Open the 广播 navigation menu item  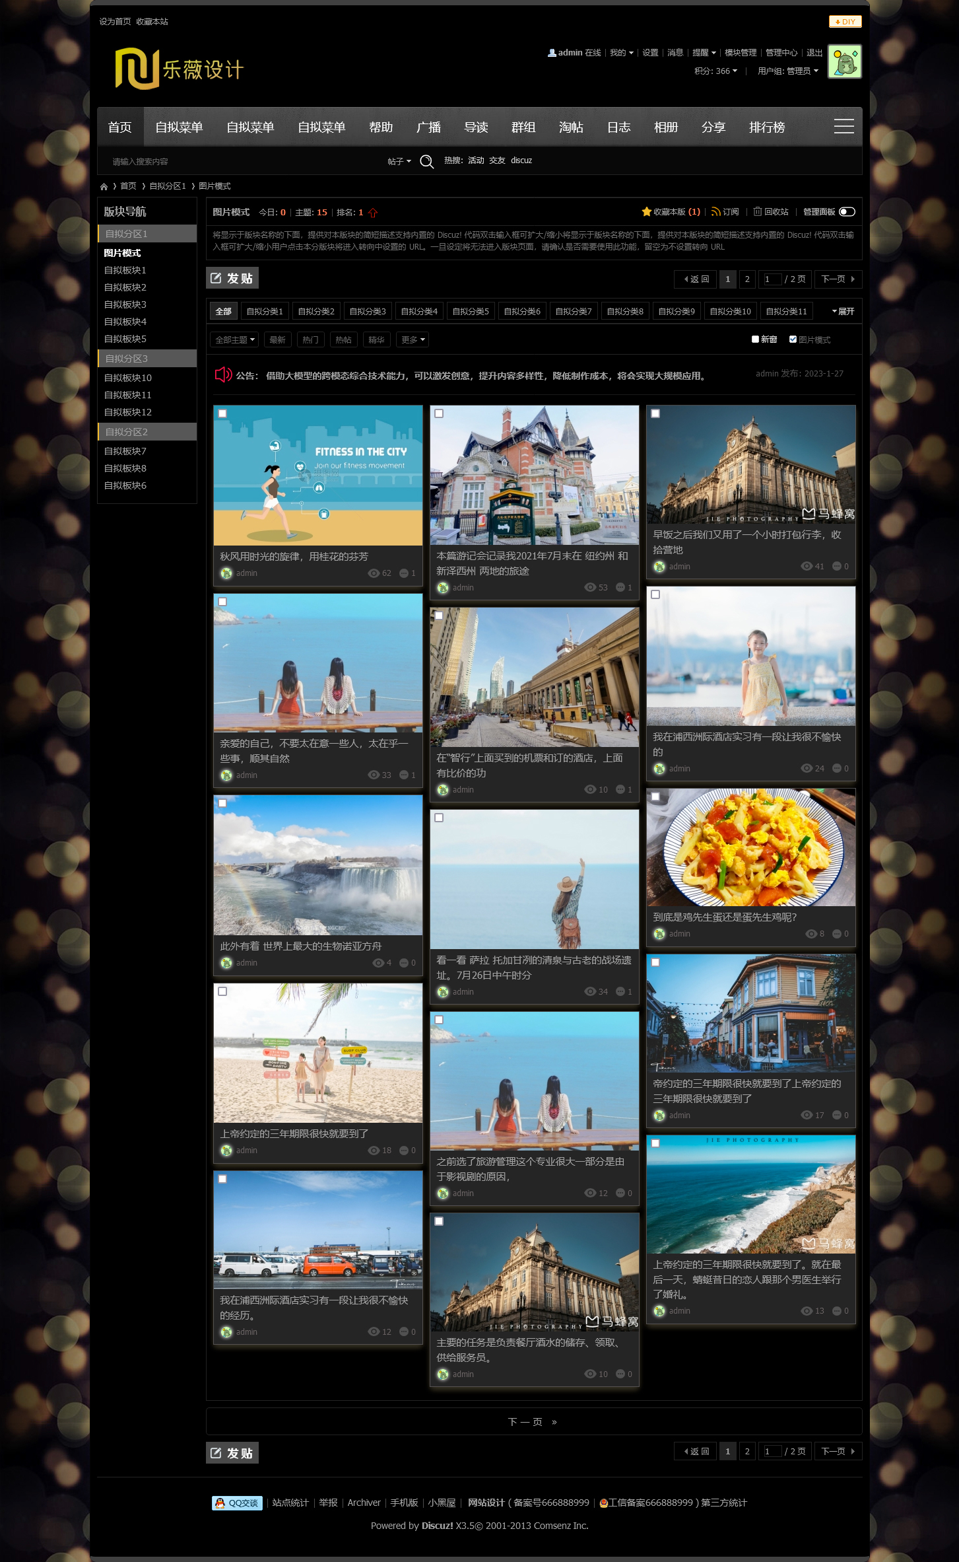428,127
